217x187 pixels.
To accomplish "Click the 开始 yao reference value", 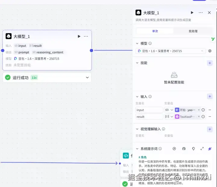I will pos(185,110).
